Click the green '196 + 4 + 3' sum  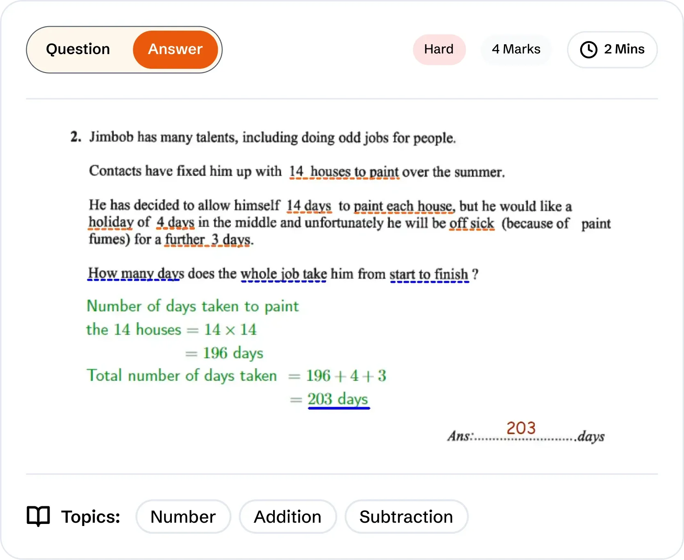pos(346,376)
